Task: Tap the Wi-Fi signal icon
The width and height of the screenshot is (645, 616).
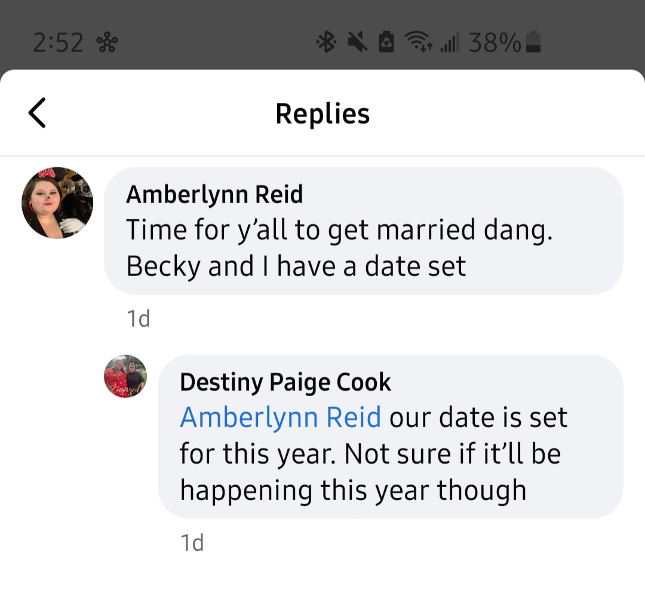Action: [x=418, y=42]
